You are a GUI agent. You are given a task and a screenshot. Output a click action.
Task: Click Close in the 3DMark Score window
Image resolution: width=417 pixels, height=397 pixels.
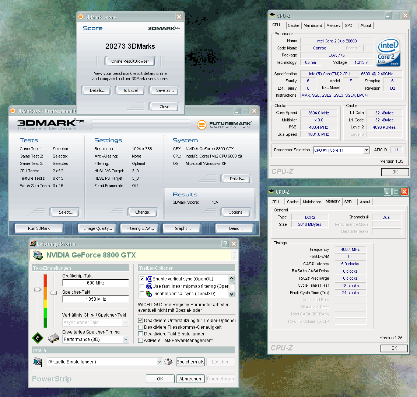pos(164,107)
